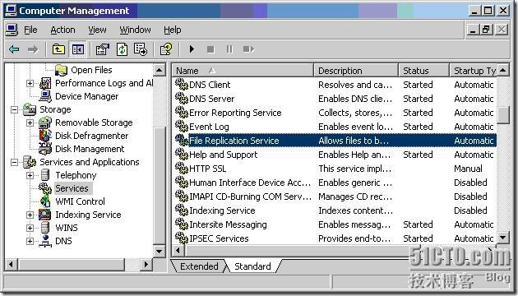Image resolution: width=518 pixels, height=296 pixels.
Task: Click the Restart Service toolbar button
Action: [x=248, y=49]
